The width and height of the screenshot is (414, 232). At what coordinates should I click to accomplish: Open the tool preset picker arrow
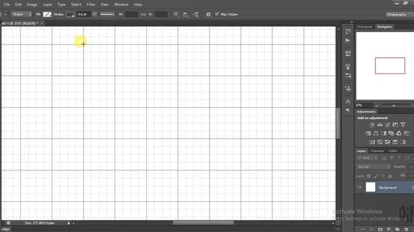coord(6,14)
